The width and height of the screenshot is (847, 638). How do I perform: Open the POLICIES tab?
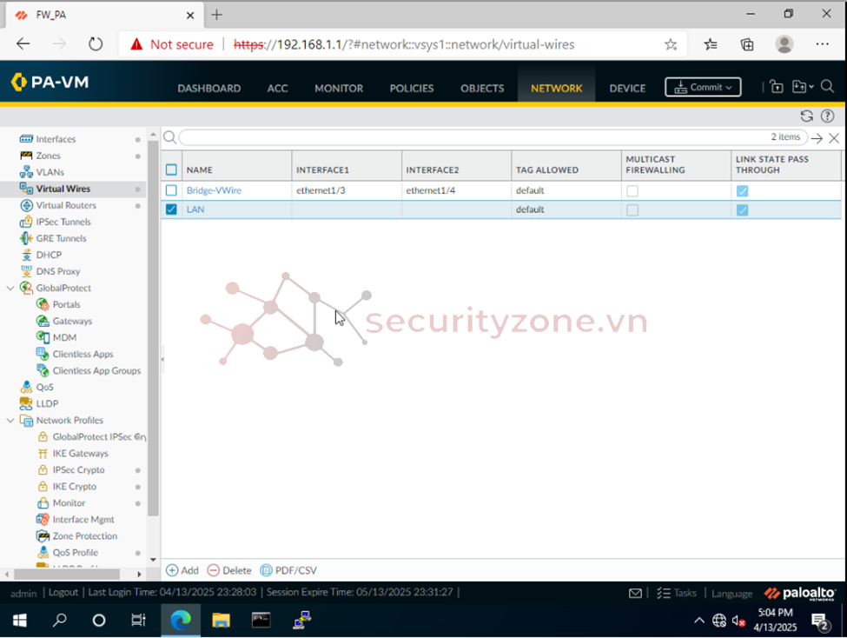412,88
